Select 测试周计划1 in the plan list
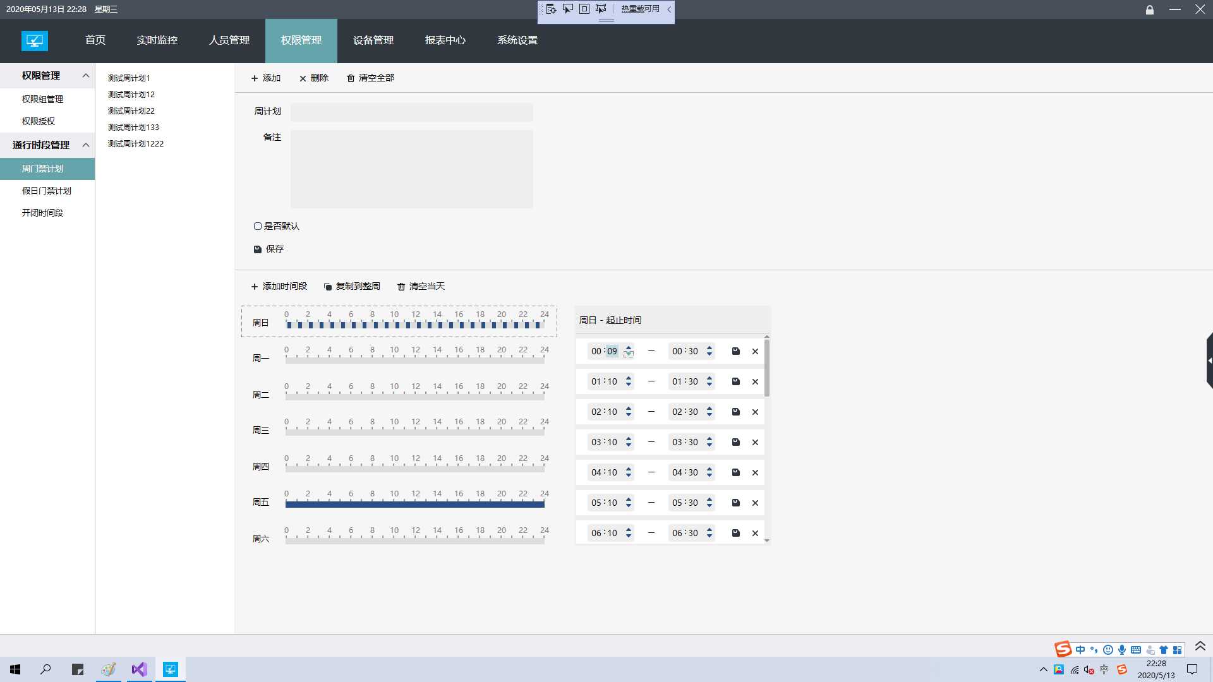This screenshot has height=682, width=1213. point(129,78)
